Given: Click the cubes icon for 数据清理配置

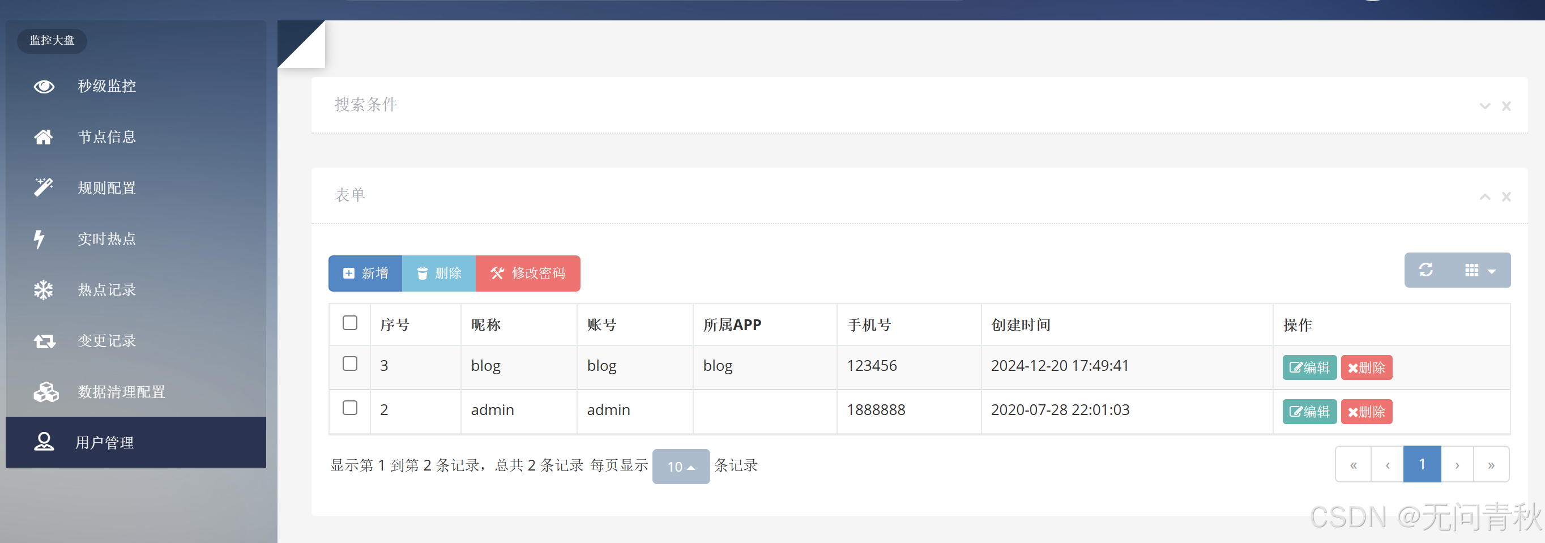Looking at the screenshot, I should click(x=45, y=392).
